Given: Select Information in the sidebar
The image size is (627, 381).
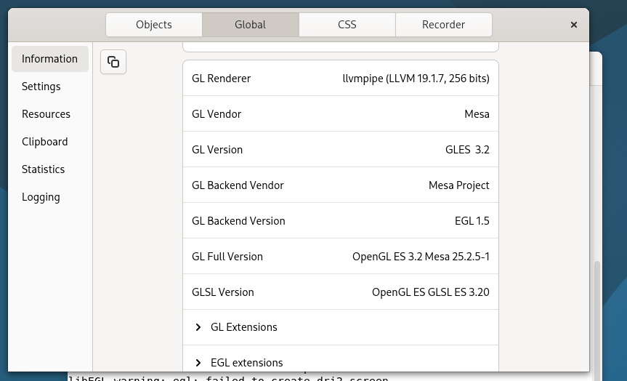Looking at the screenshot, I should click(x=49, y=59).
